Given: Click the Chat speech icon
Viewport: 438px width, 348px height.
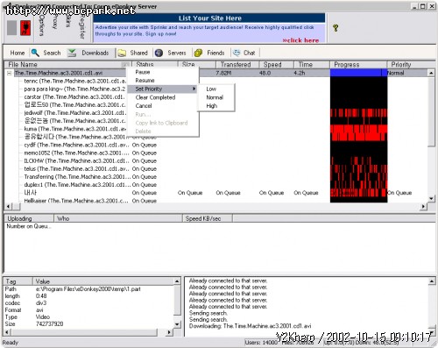Looking at the screenshot, I should pyautogui.click(x=237, y=53).
